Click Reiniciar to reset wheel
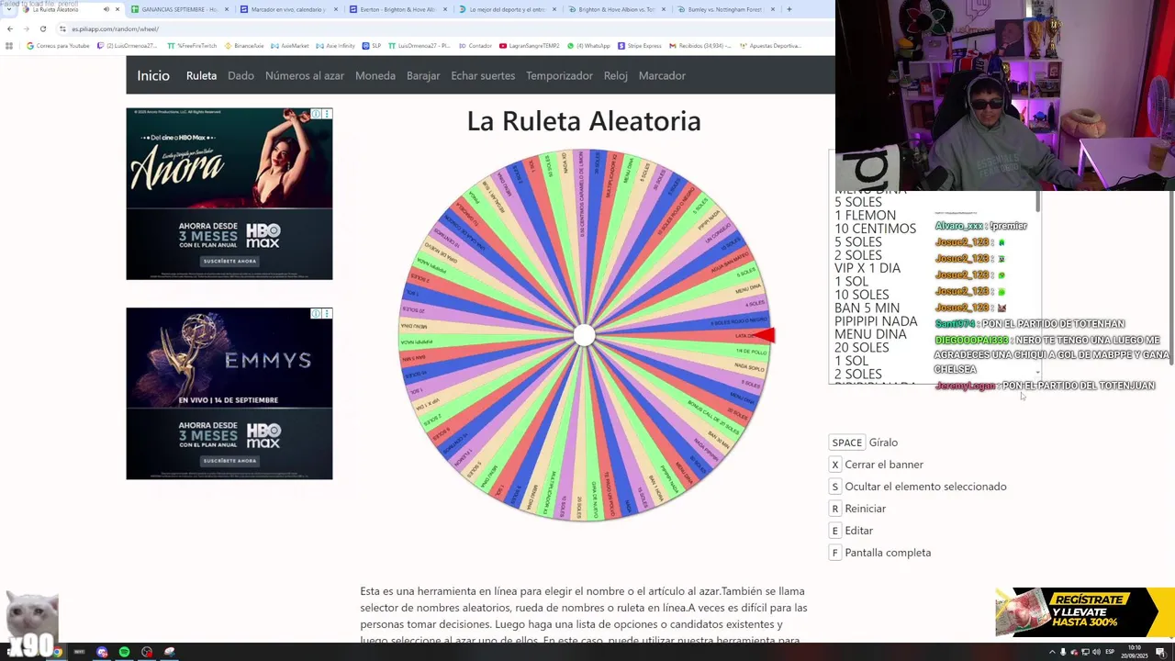The image size is (1175, 661). (866, 509)
